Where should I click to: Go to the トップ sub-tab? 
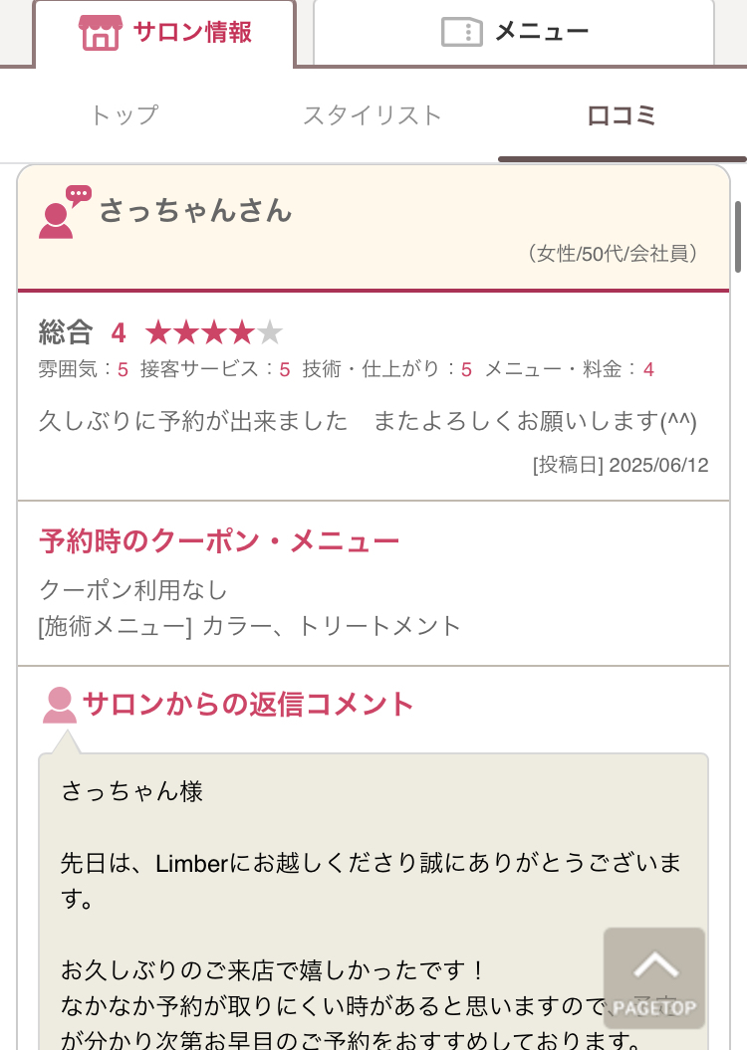pos(124,115)
